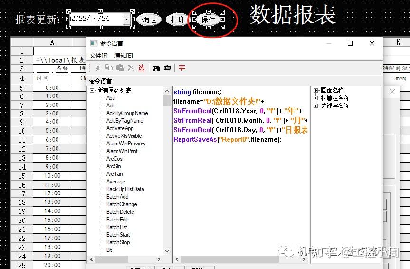
Task: Click the Copy icon in command language toolbar
Action: (109, 68)
